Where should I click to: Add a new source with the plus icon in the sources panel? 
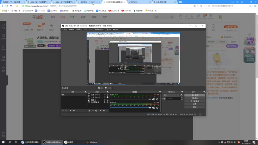point(89,111)
